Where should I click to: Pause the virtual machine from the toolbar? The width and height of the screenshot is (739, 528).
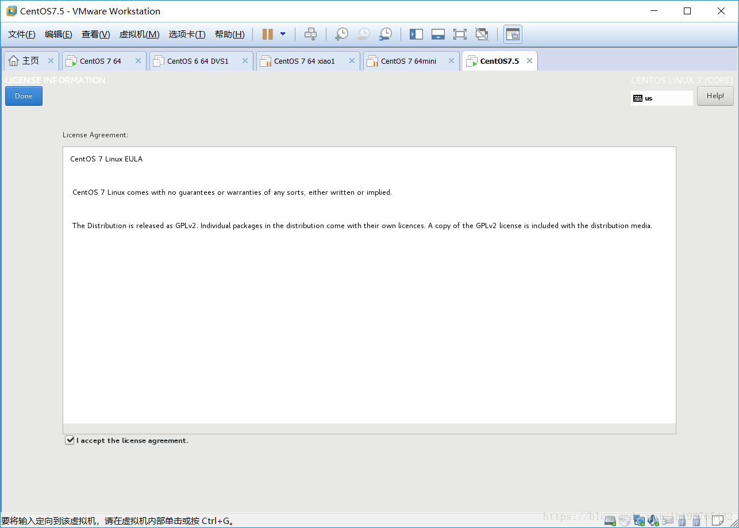coord(267,34)
